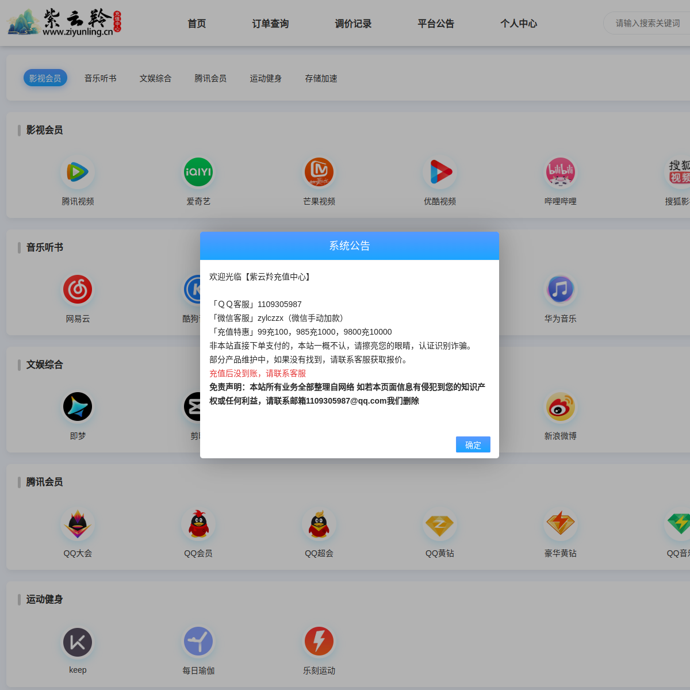This screenshot has height=690, width=690.
Task: Click the 影视会员 section heading
Action: (x=44, y=130)
